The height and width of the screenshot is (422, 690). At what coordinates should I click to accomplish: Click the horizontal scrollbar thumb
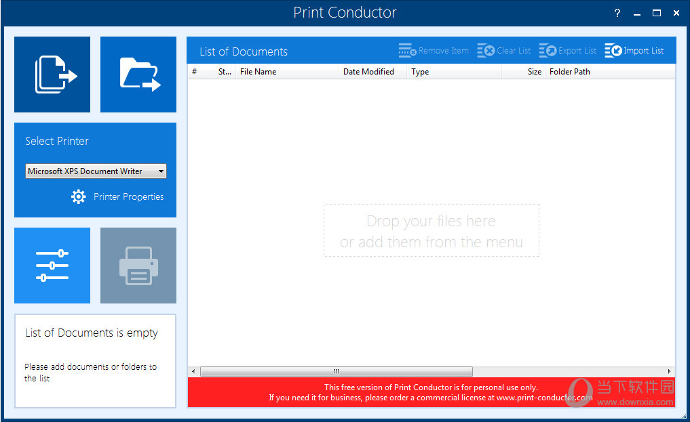point(337,371)
